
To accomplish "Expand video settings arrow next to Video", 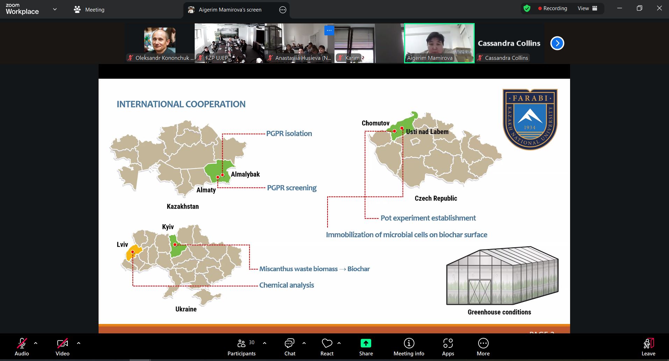I will [x=79, y=343].
